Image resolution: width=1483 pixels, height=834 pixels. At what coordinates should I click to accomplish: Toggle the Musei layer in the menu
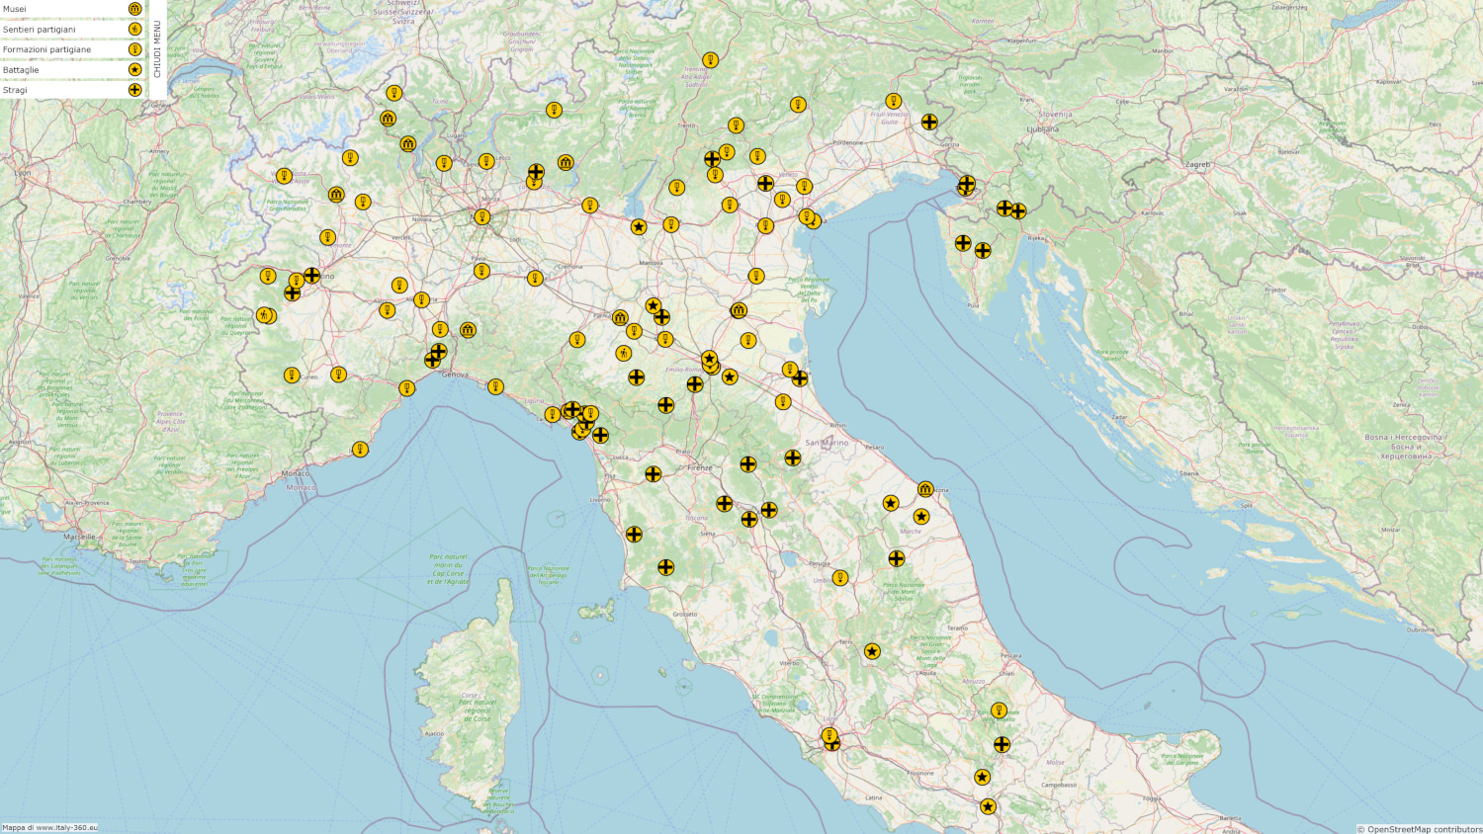click(x=73, y=9)
